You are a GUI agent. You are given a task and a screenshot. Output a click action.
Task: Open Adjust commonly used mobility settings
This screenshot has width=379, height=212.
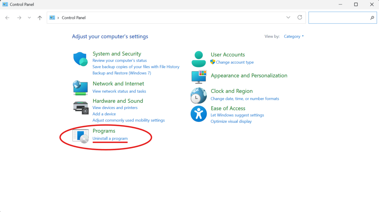pyautogui.click(x=129, y=120)
